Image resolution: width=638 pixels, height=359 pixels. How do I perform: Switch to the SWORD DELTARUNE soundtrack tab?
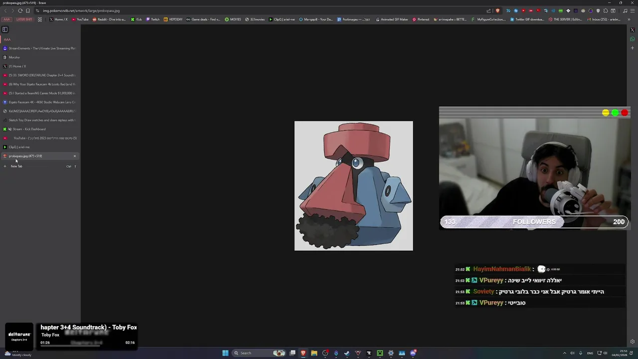[40, 75]
